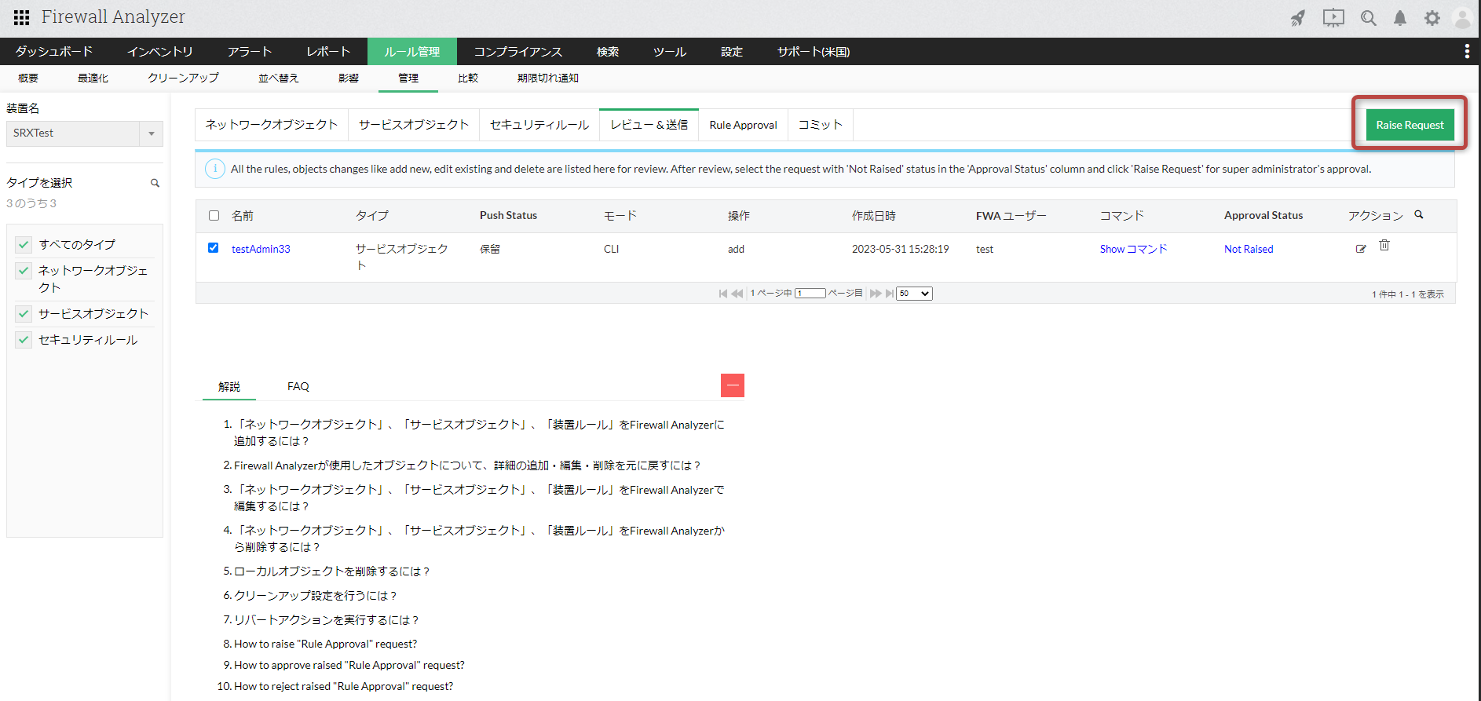1481x701 pixels.
Task: Open the Show コマンド link
Action: coord(1133,249)
